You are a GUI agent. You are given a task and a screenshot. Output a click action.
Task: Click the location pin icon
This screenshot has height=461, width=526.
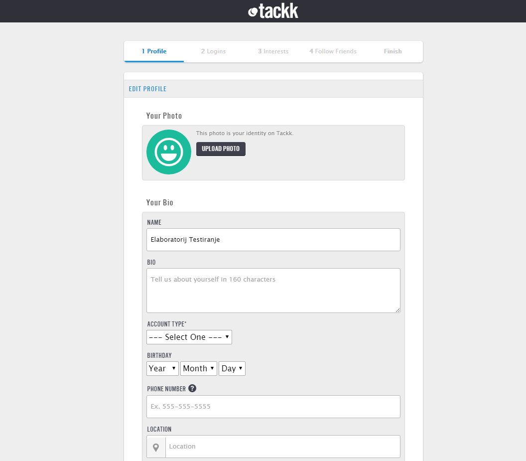156,447
